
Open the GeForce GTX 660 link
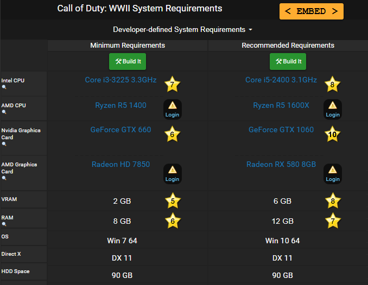coord(120,129)
